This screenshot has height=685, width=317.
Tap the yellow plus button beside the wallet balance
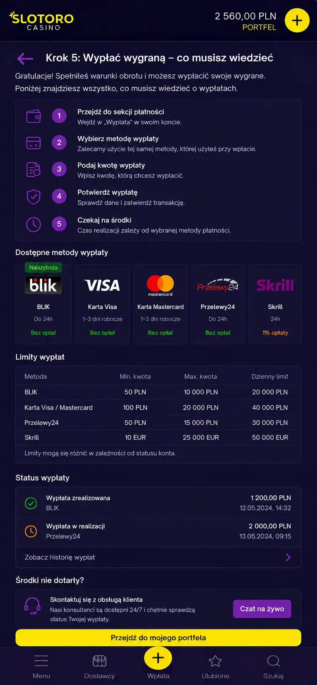(x=297, y=20)
